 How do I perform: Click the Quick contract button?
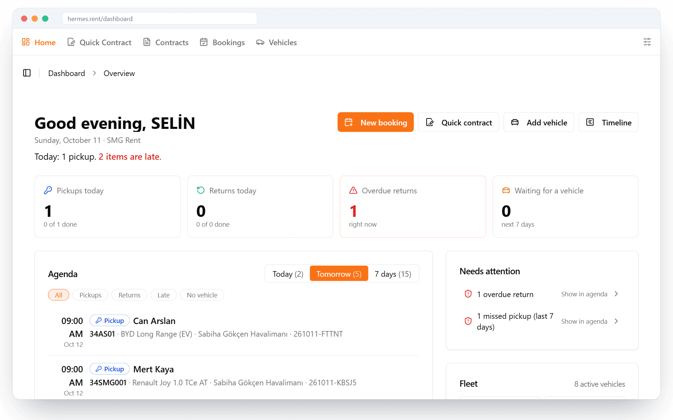pyautogui.click(x=458, y=122)
